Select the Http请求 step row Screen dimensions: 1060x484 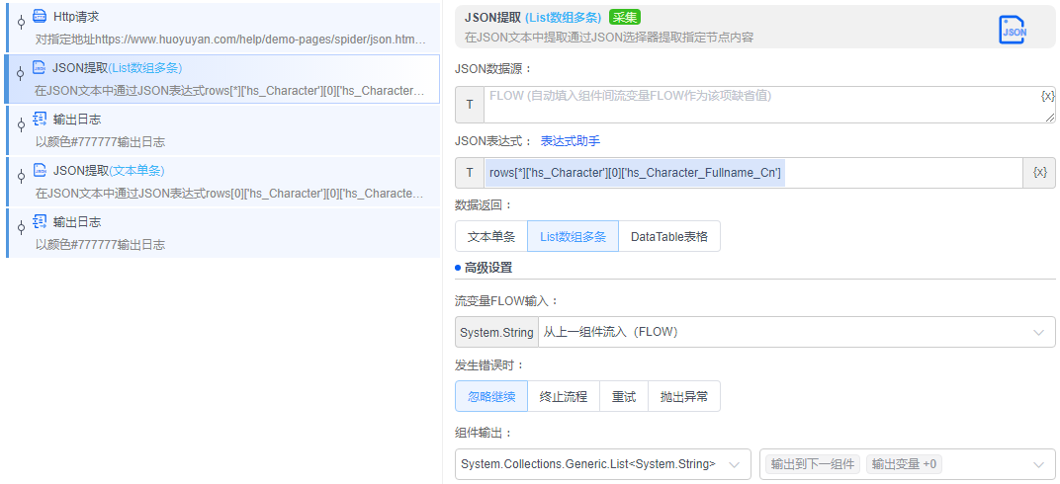[x=223, y=28]
